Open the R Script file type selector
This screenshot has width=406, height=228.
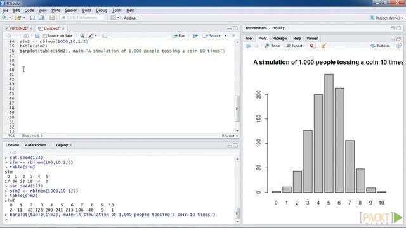coord(230,136)
